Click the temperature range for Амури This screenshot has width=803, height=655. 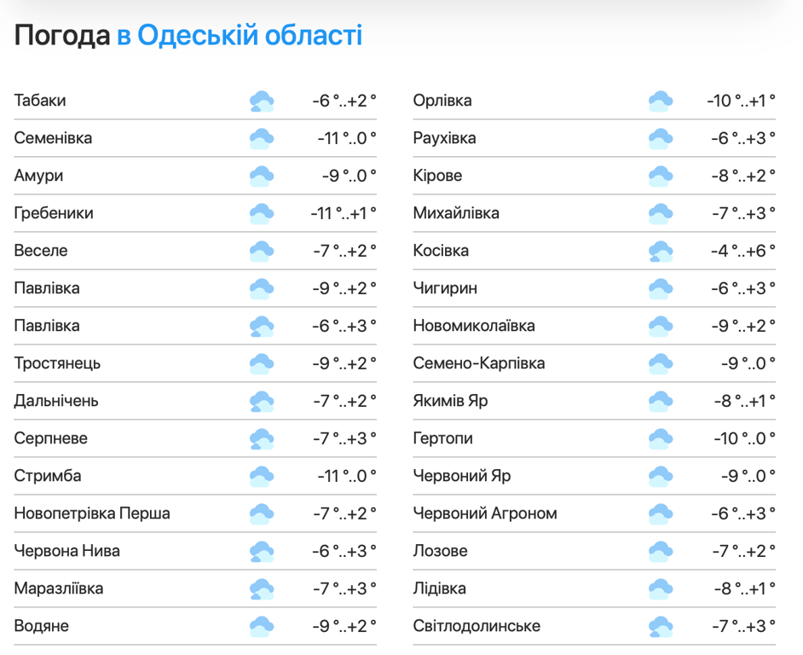click(x=349, y=176)
